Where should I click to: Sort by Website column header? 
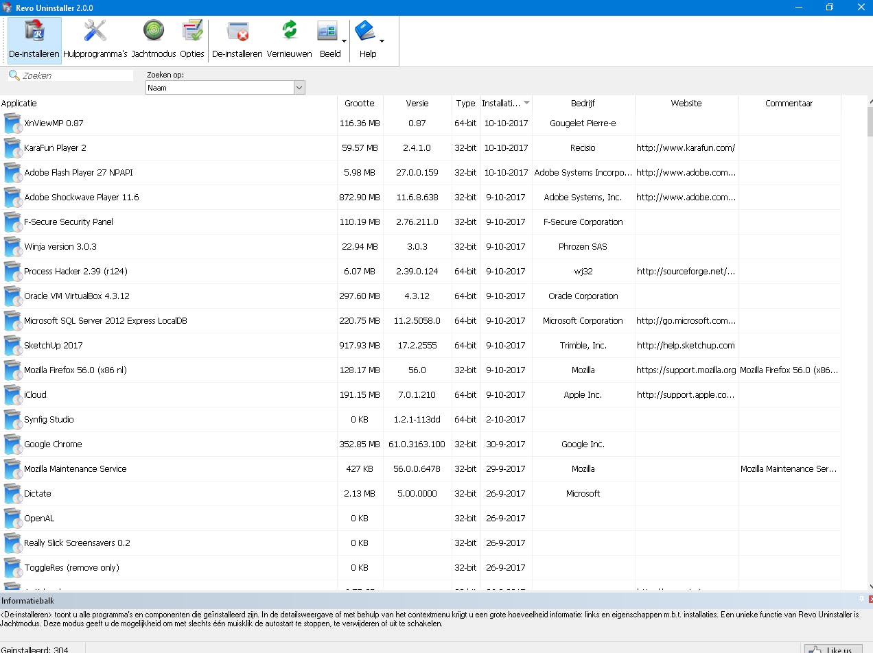pyautogui.click(x=686, y=103)
